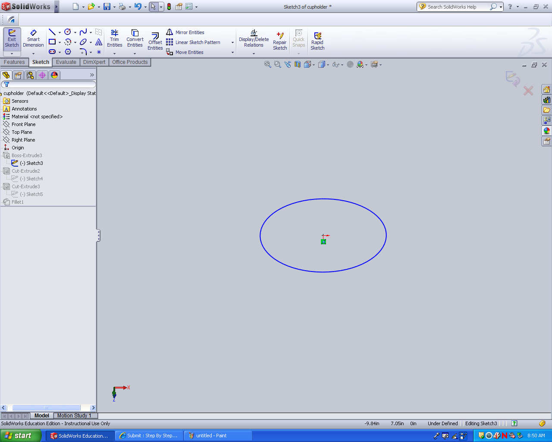Open the DimXpertManager panel tab
The height and width of the screenshot is (442, 552).
coord(42,75)
